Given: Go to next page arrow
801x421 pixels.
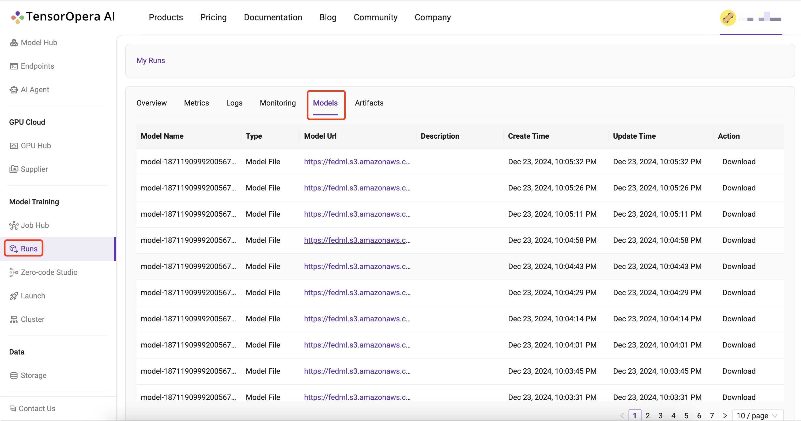Looking at the screenshot, I should click(725, 415).
